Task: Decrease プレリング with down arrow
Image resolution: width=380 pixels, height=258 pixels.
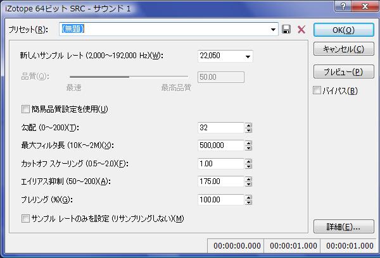Action: point(248,202)
